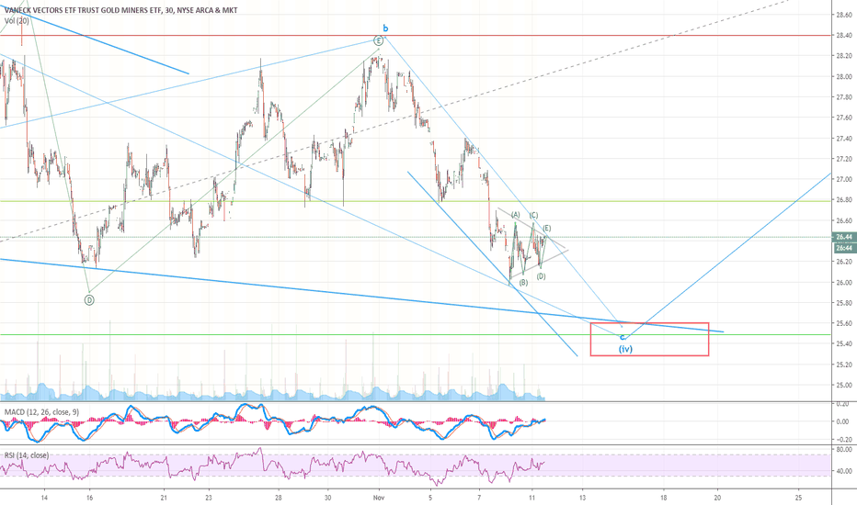This screenshot has width=857, height=505.
Task: Click the 27.40 price axis label
Action: point(844,138)
